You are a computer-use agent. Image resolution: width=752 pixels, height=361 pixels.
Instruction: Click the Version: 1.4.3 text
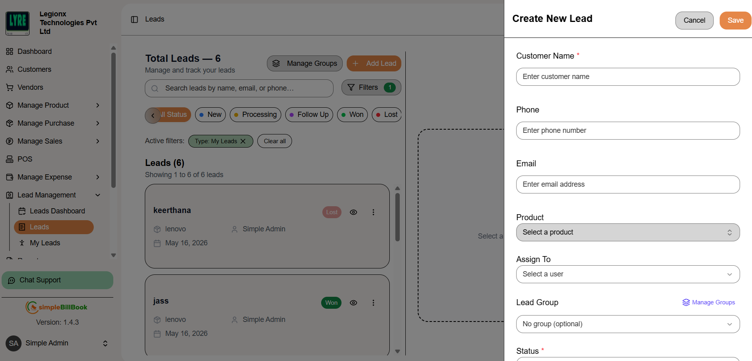(x=57, y=322)
